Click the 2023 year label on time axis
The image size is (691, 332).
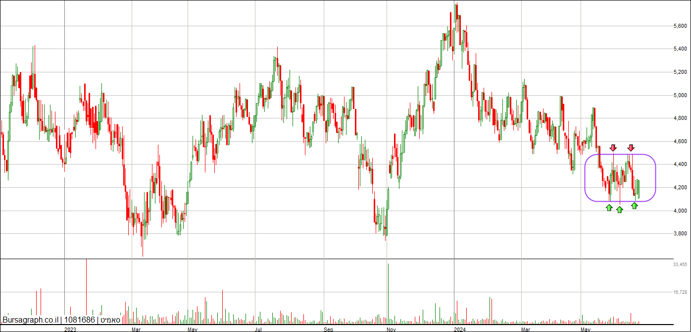(x=70, y=329)
